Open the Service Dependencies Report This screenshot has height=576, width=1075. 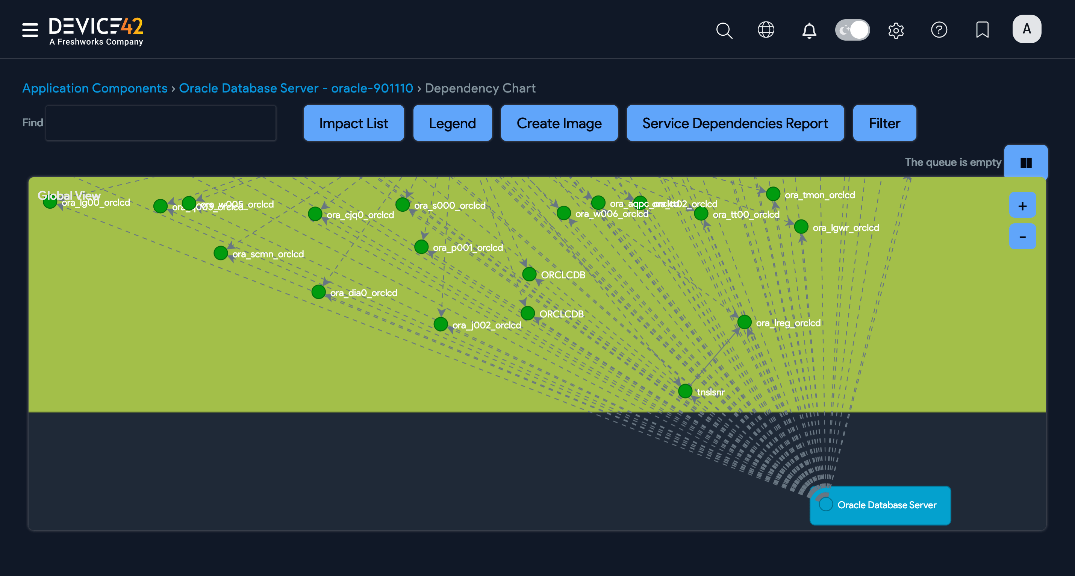pos(735,123)
